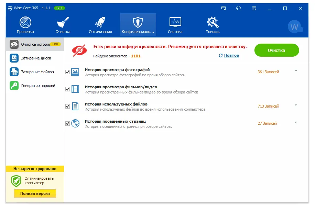The image size is (316, 212).
Task: Open the menu list icon in title bar
Action: coord(254,8)
